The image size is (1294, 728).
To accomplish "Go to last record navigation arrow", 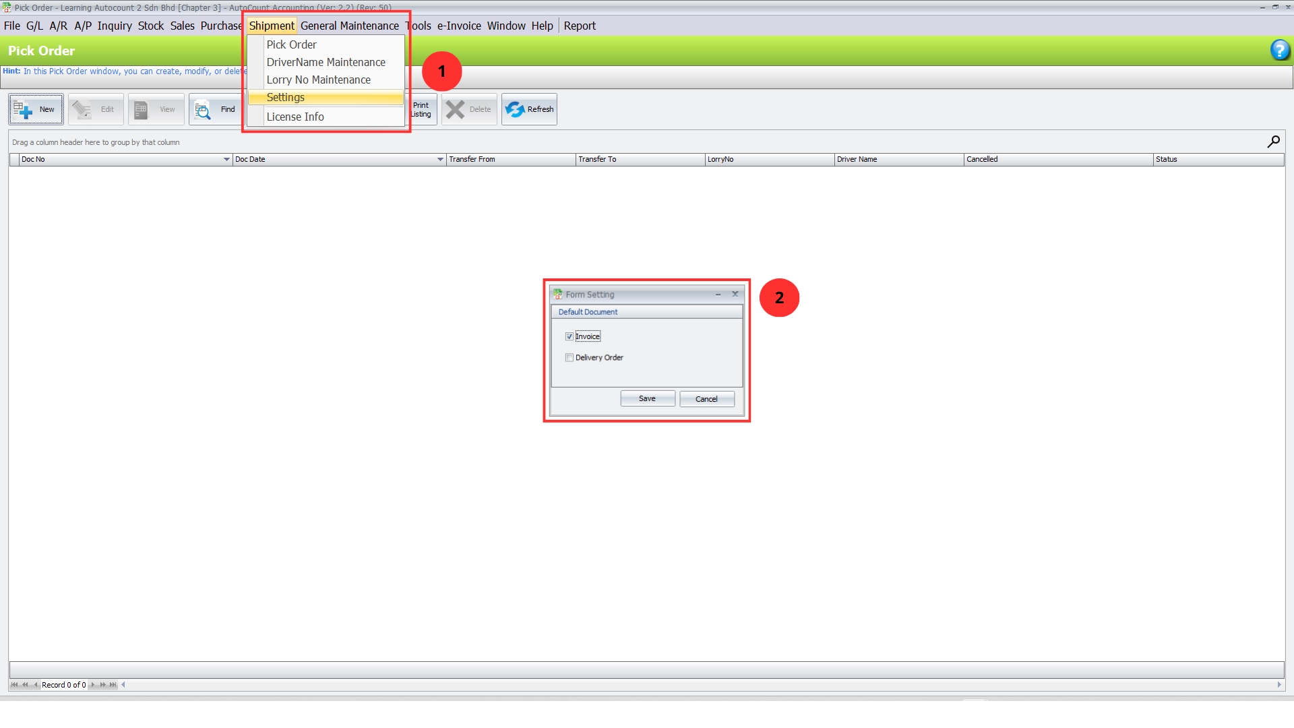I will point(113,685).
